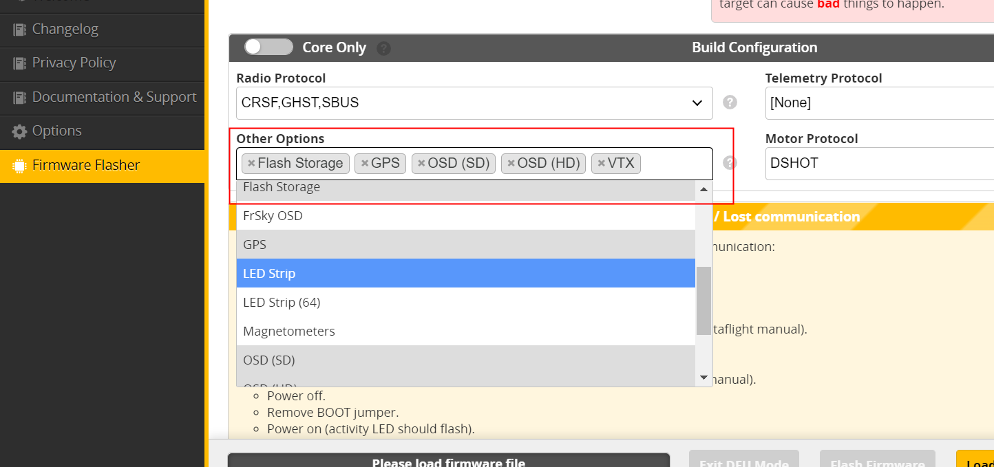Open the Privacy Policy tab
The image size is (994, 467).
tap(74, 63)
